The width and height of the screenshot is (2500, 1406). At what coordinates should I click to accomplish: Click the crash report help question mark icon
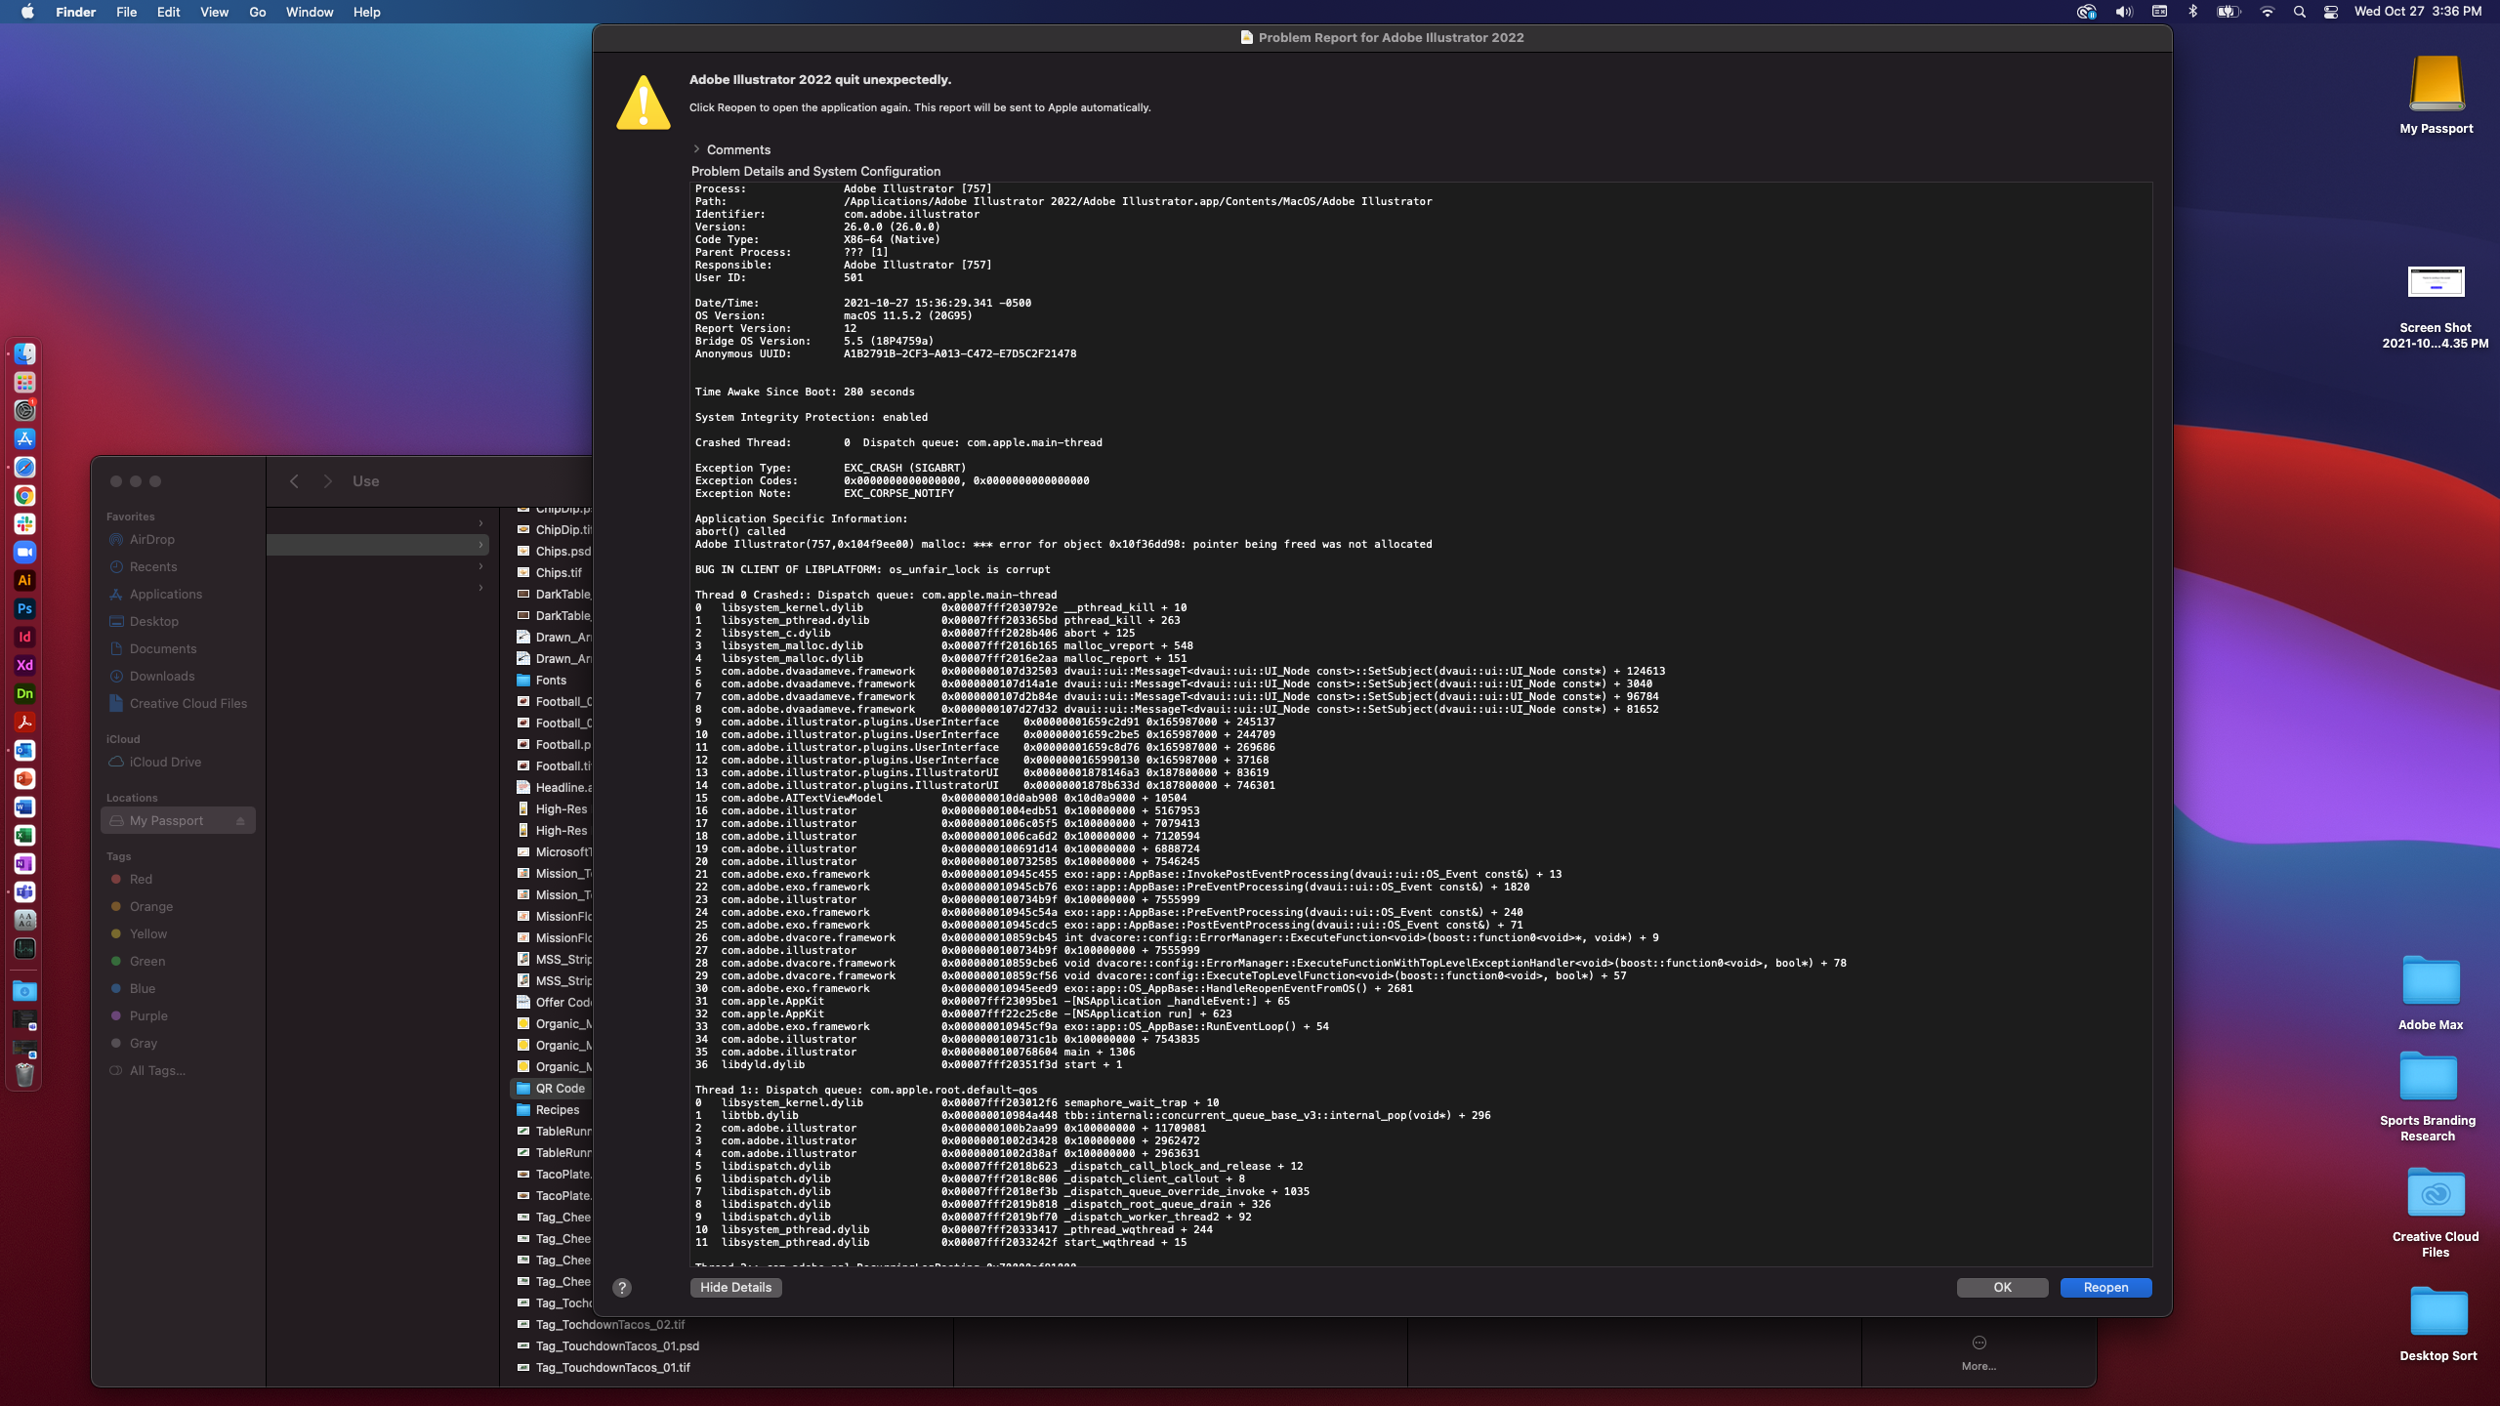[623, 1287]
